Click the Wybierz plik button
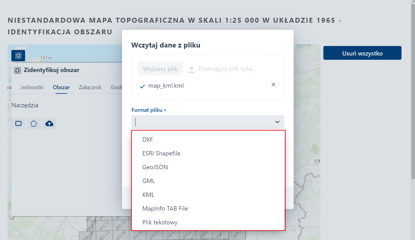Viewport: 415px width, 240px height. [160, 69]
